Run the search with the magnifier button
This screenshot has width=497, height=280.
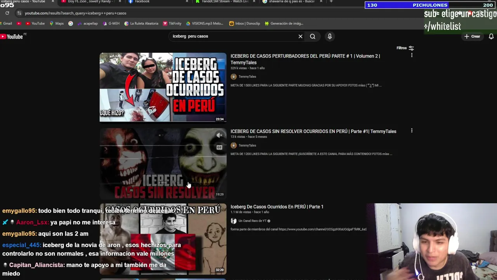click(313, 36)
